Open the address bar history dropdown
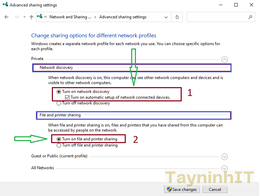Viewport: 260px width, 196px height. tap(166, 17)
